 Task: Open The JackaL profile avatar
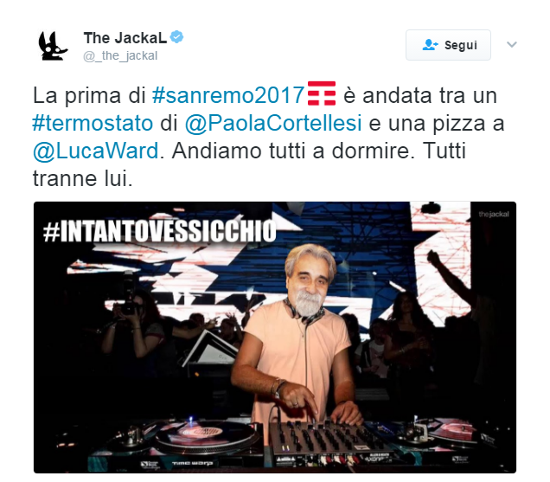point(53,46)
